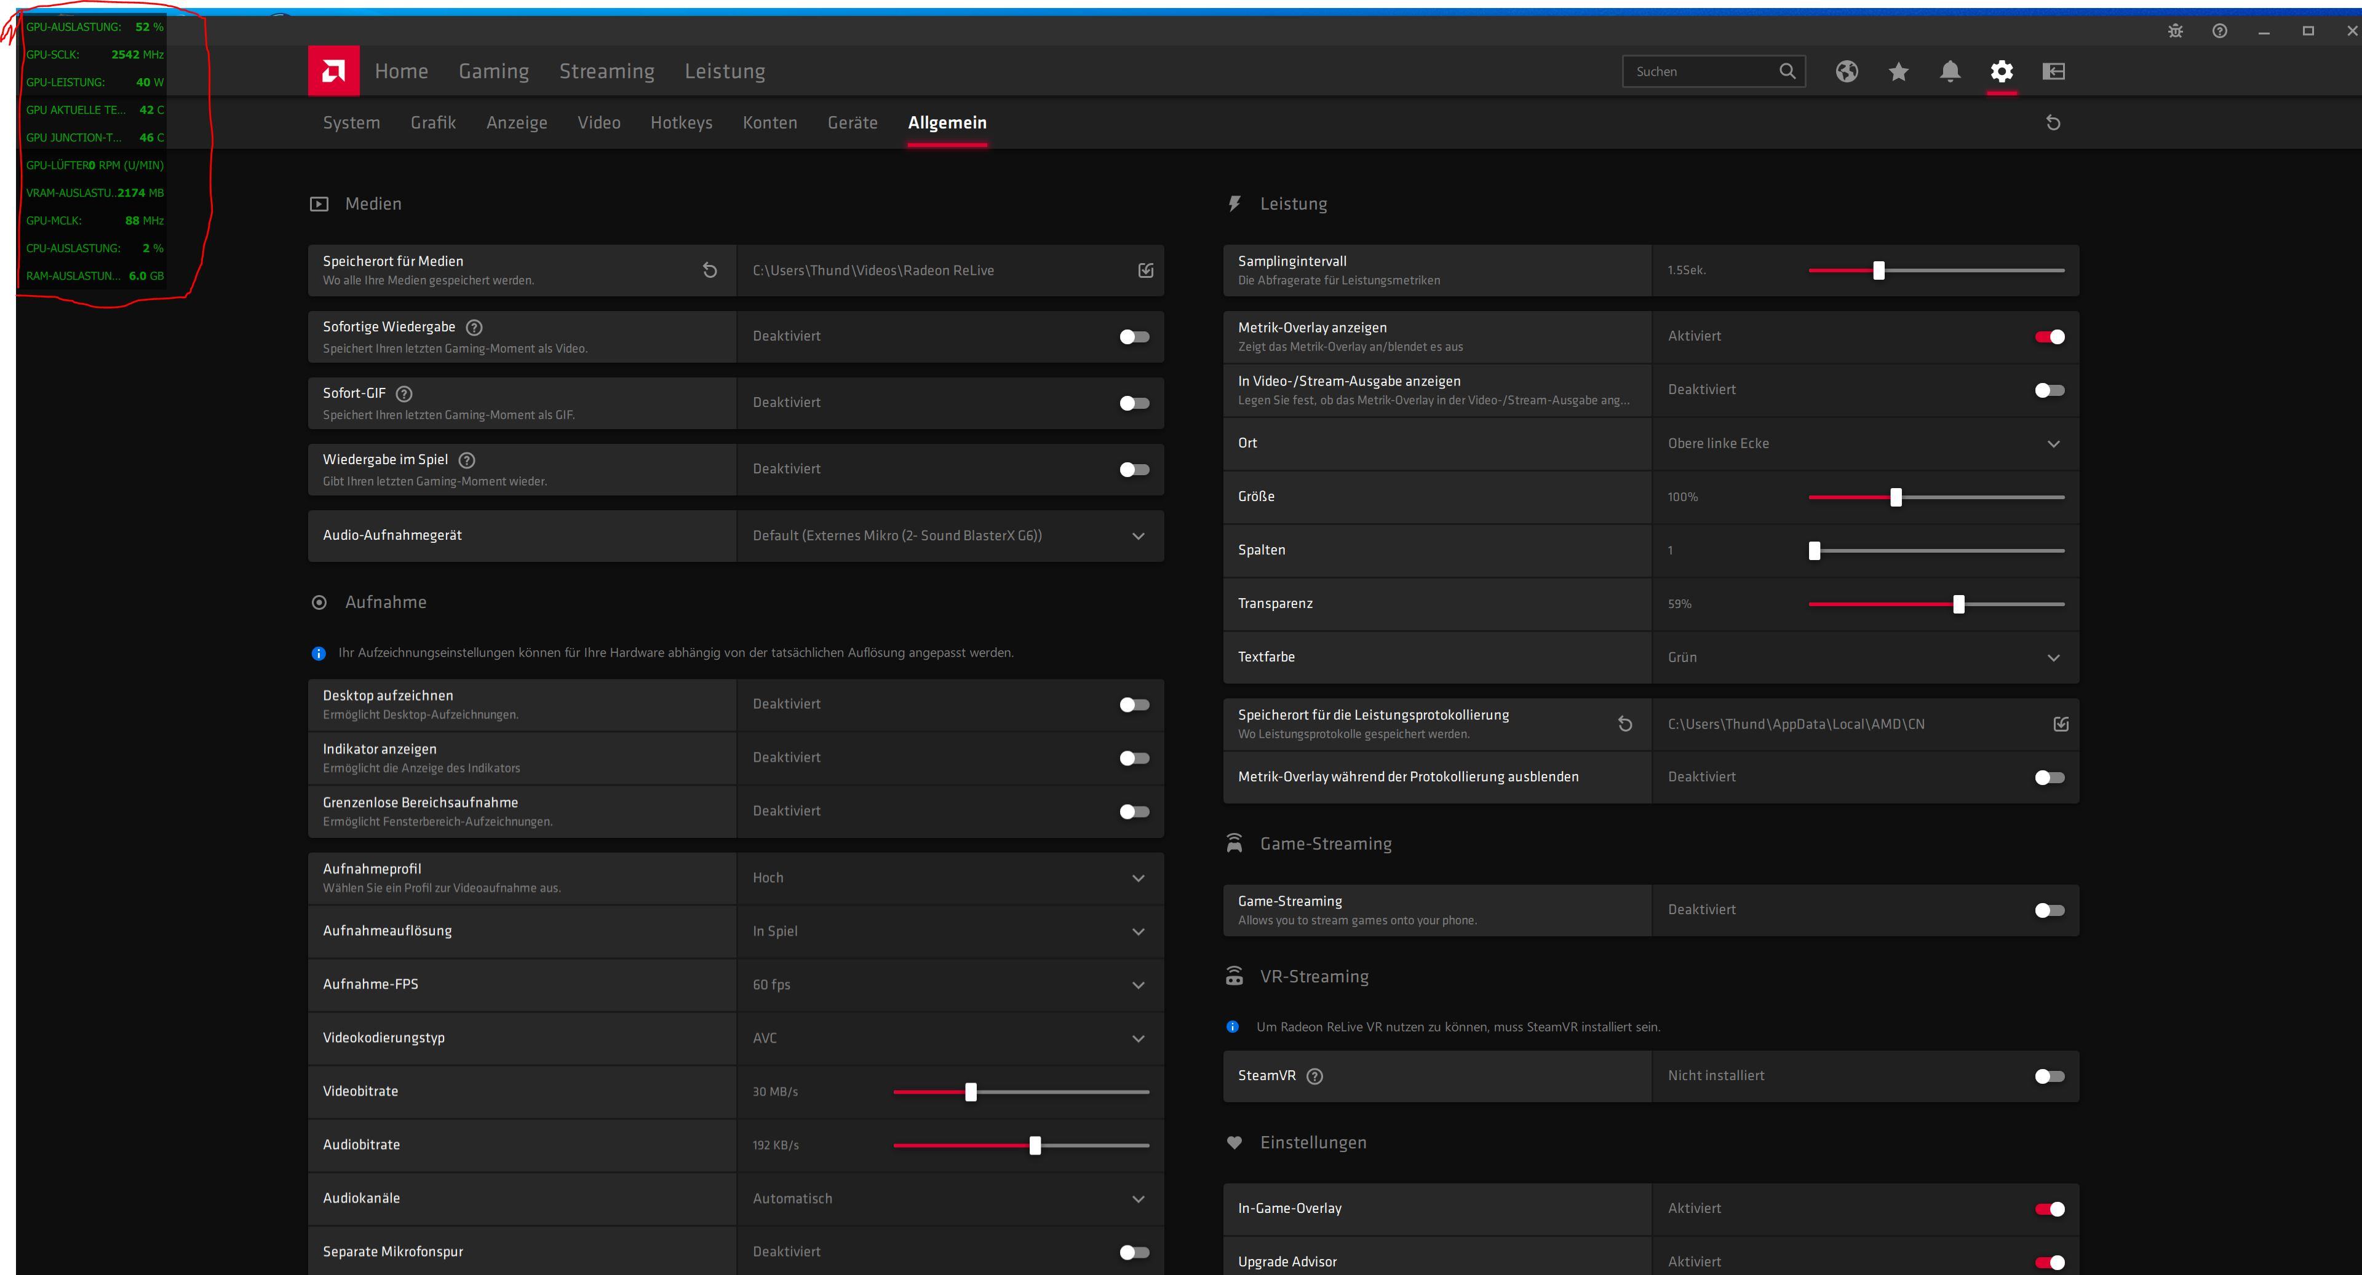Click the blue info icon above Desktop aufzeichnen
This screenshot has width=2362, height=1275.
(x=318, y=653)
